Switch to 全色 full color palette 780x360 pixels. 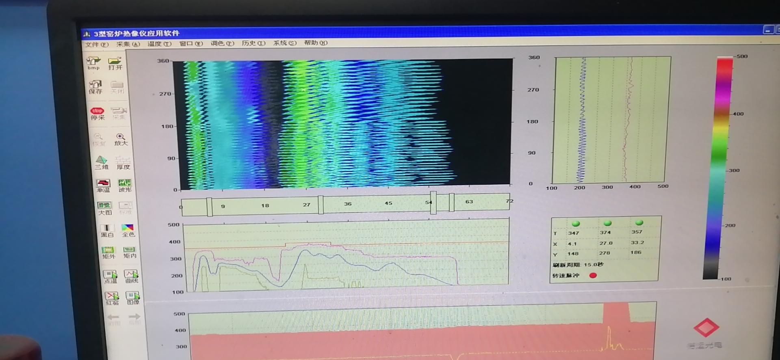point(128,230)
